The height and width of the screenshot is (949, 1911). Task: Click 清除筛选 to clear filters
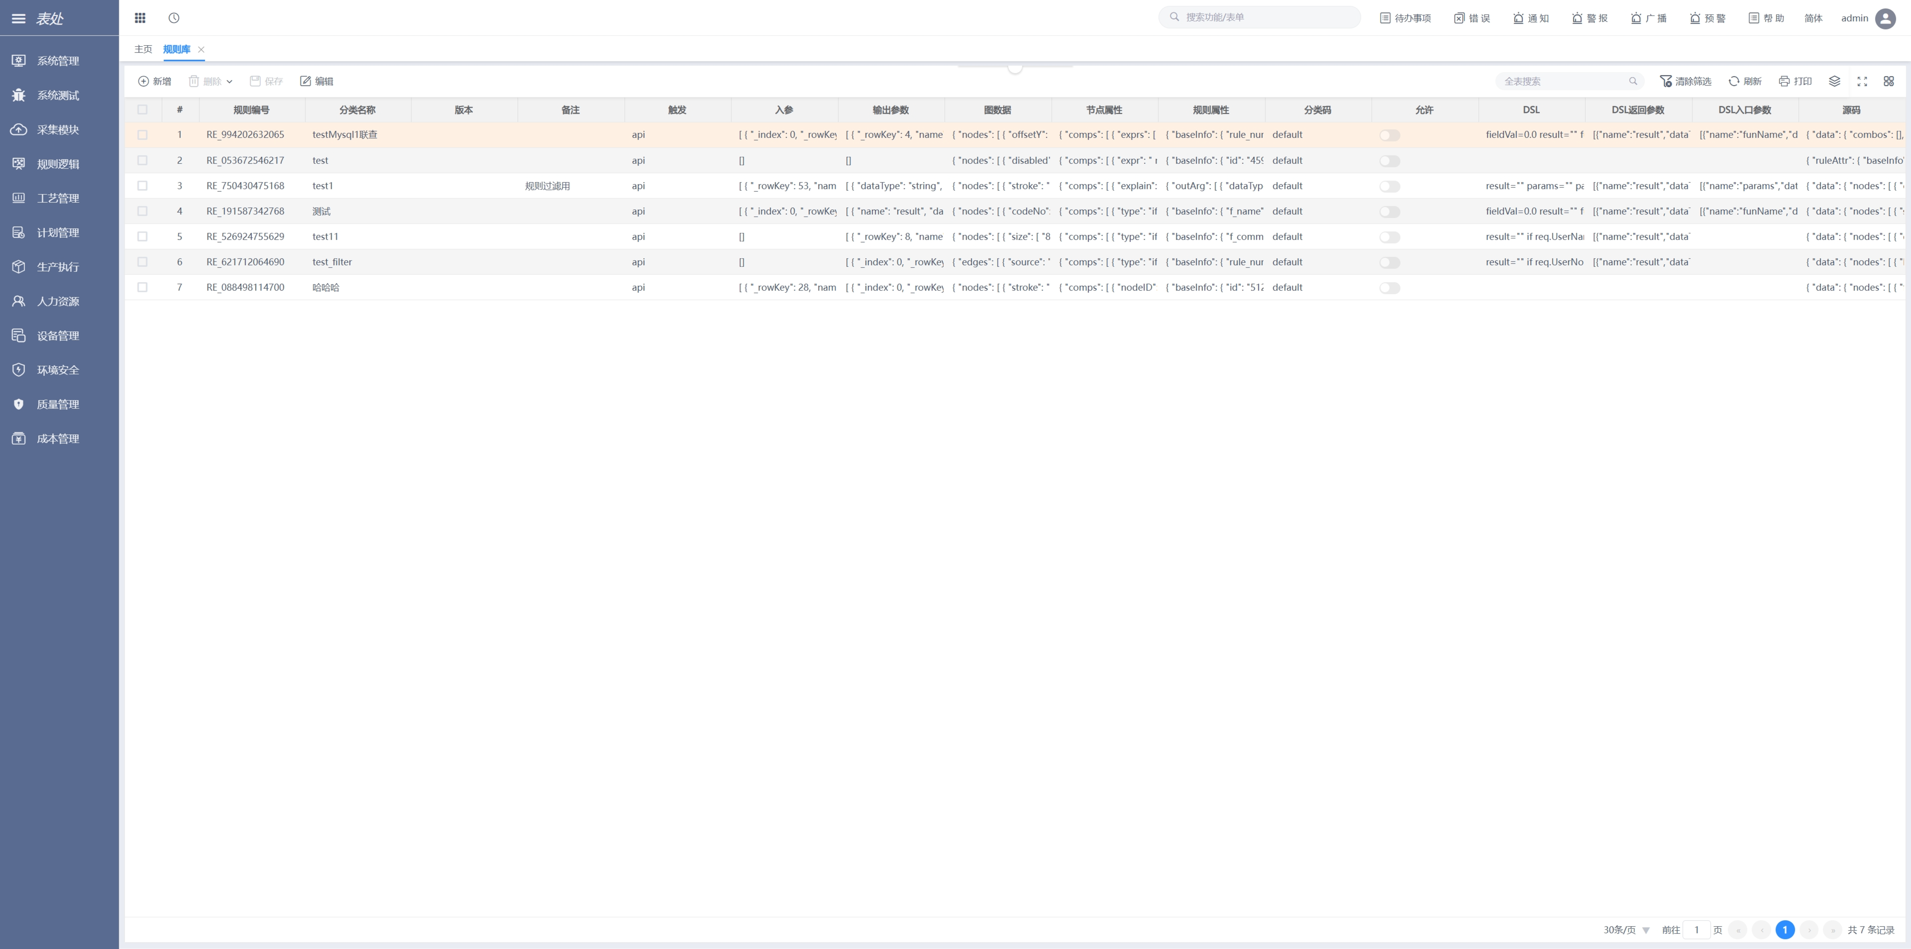coord(1685,81)
